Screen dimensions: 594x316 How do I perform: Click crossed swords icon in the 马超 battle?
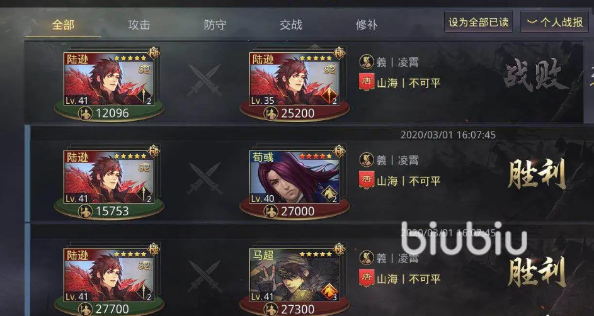tap(205, 276)
